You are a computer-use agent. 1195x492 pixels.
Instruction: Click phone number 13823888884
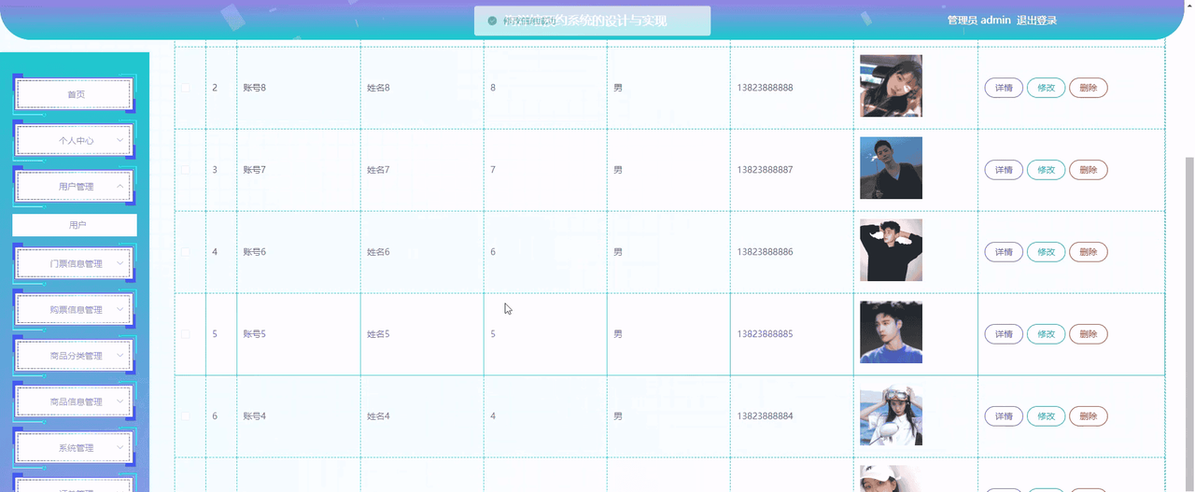[x=765, y=416]
